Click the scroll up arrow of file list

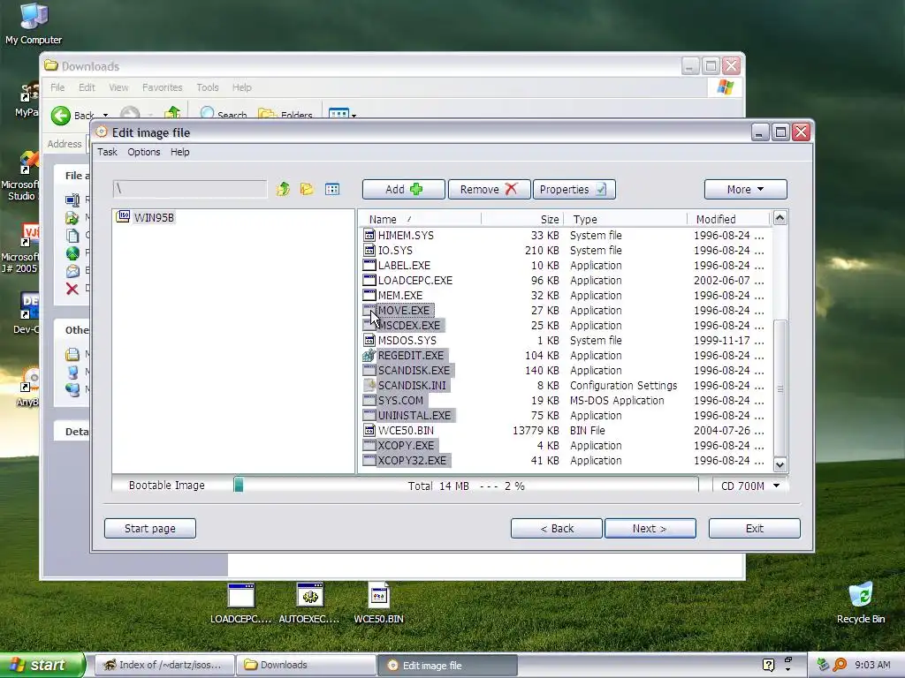[x=780, y=218]
